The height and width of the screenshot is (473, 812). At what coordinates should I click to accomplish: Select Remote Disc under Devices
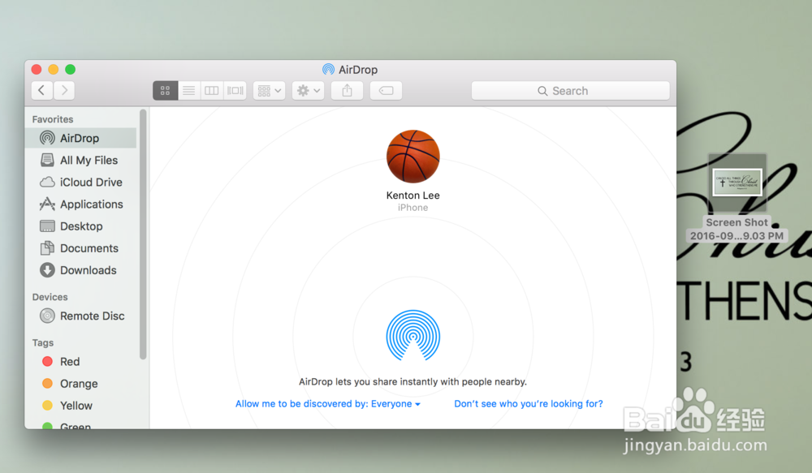[x=80, y=316]
